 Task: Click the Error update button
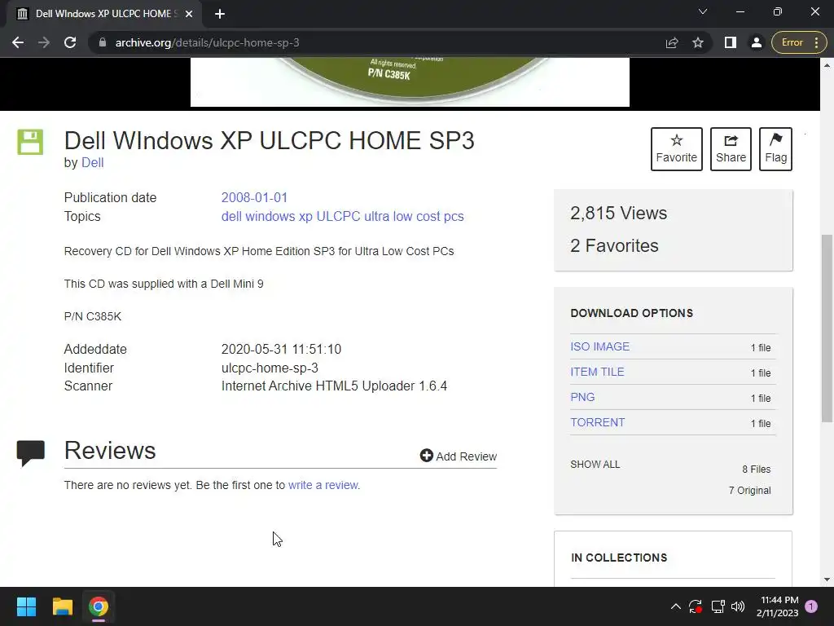(x=792, y=42)
